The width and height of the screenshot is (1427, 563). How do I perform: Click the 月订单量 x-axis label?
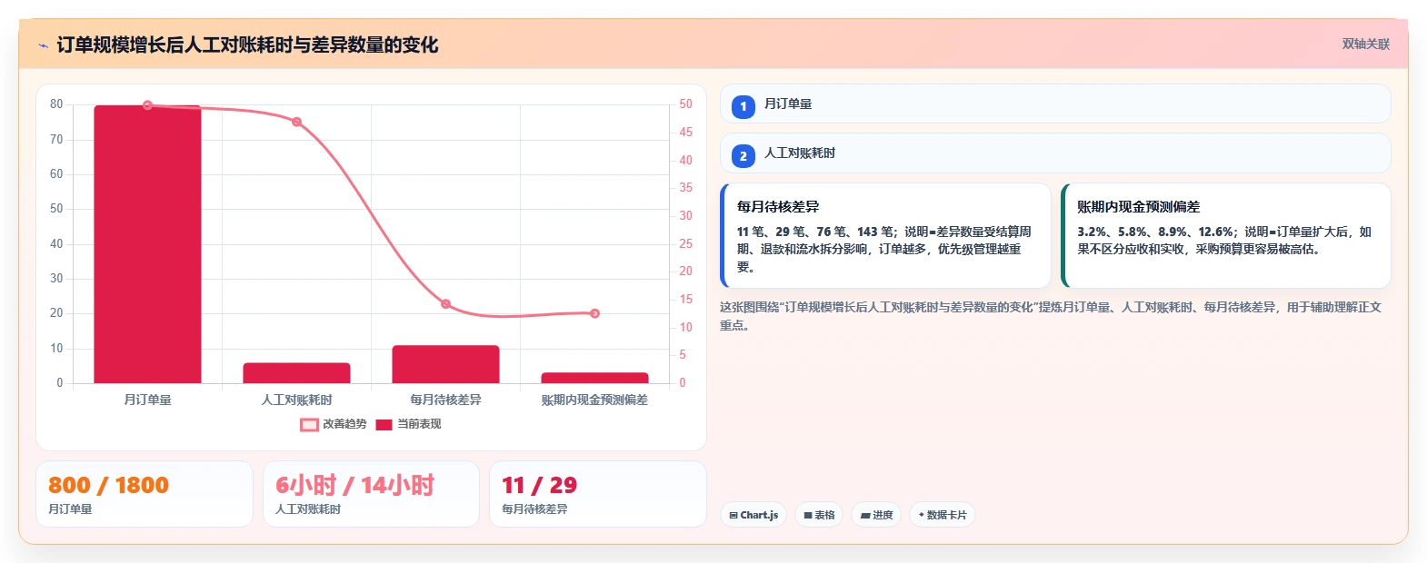coord(147,400)
